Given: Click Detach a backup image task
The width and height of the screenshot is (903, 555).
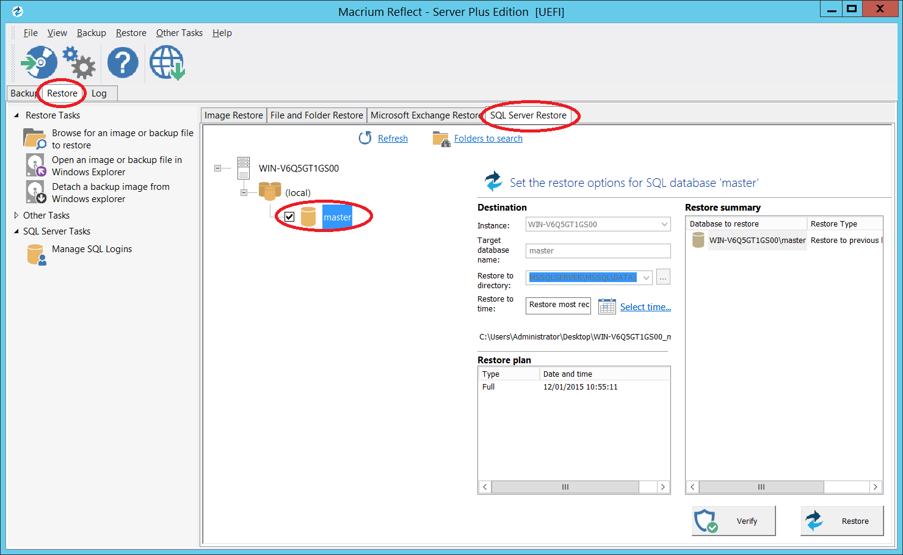Looking at the screenshot, I should [x=111, y=192].
